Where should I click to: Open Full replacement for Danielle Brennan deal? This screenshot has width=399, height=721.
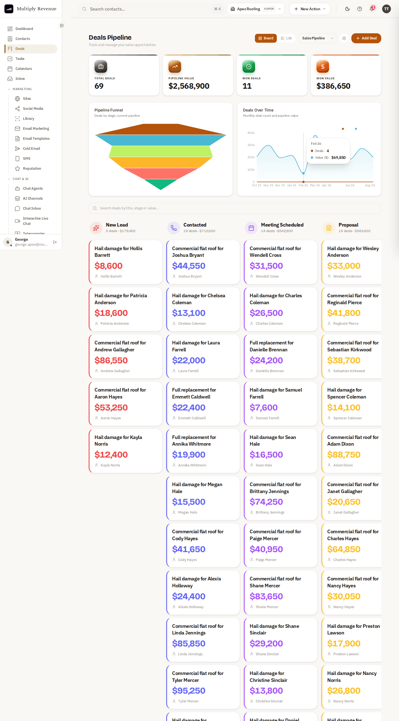(x=280, y=356)
